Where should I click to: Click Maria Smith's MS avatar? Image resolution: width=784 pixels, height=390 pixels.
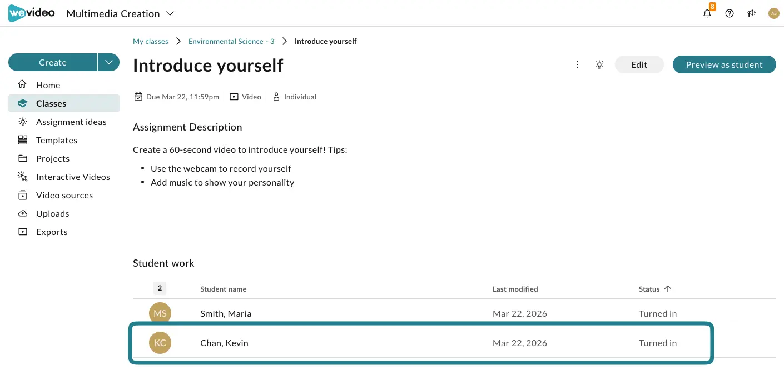160,313
